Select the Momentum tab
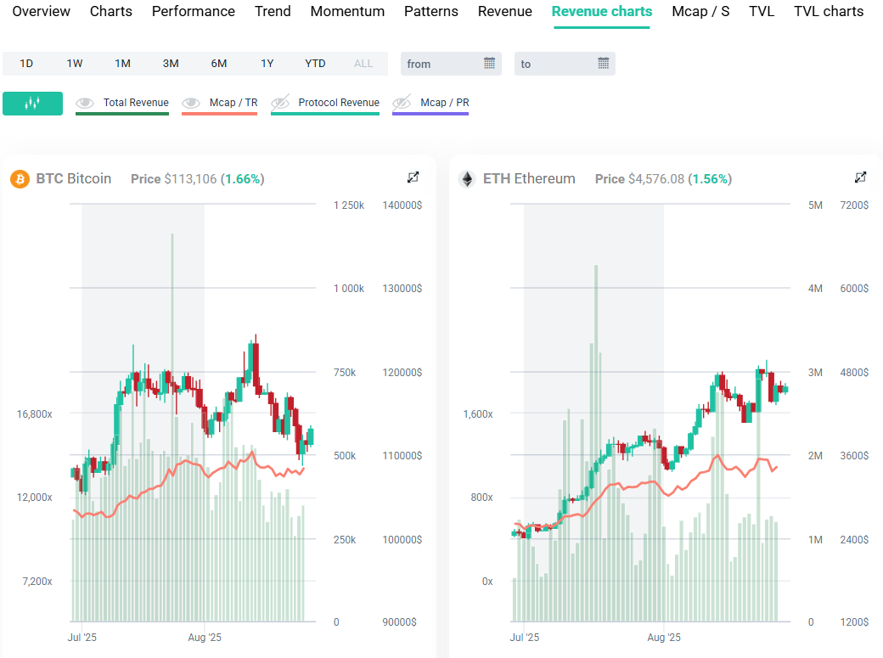Viewport: 883px width, 658px height. coord(347,11)
